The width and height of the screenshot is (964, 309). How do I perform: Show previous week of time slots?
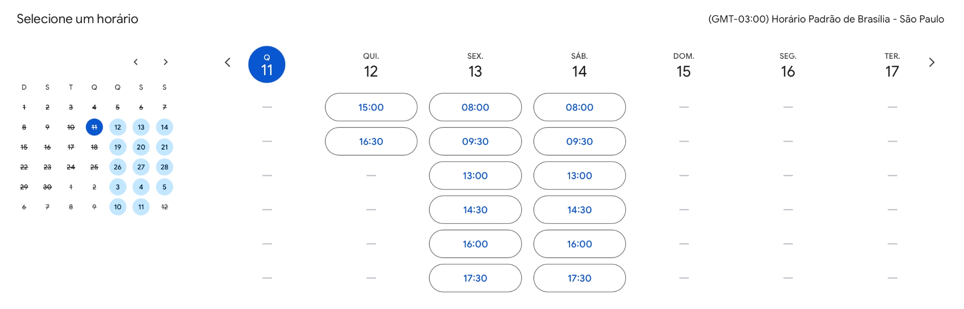coord(227,63)
